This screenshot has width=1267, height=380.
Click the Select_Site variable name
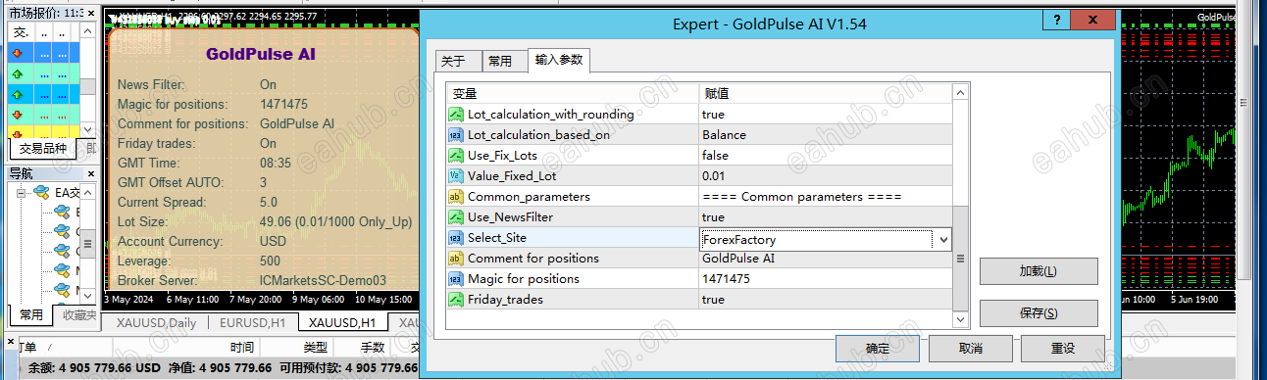(x=498, y=238)
